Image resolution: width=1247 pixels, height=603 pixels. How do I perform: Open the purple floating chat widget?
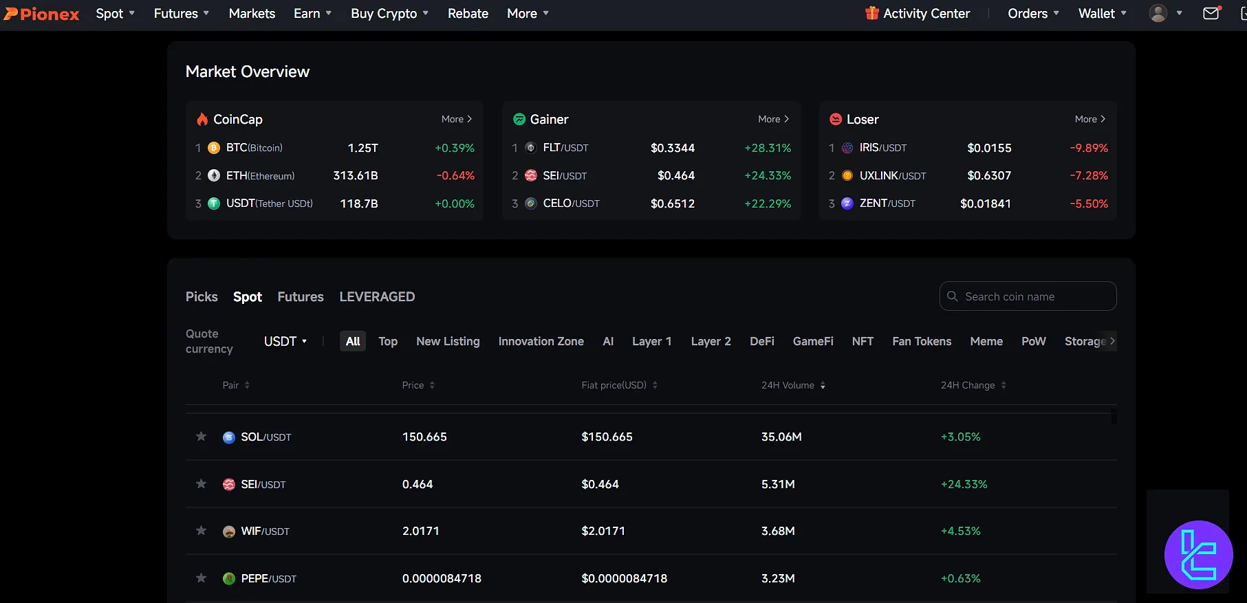[1198, 554]
